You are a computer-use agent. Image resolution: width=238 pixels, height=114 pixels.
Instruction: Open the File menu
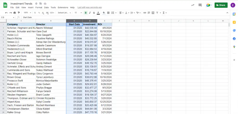tap(12, 8)
